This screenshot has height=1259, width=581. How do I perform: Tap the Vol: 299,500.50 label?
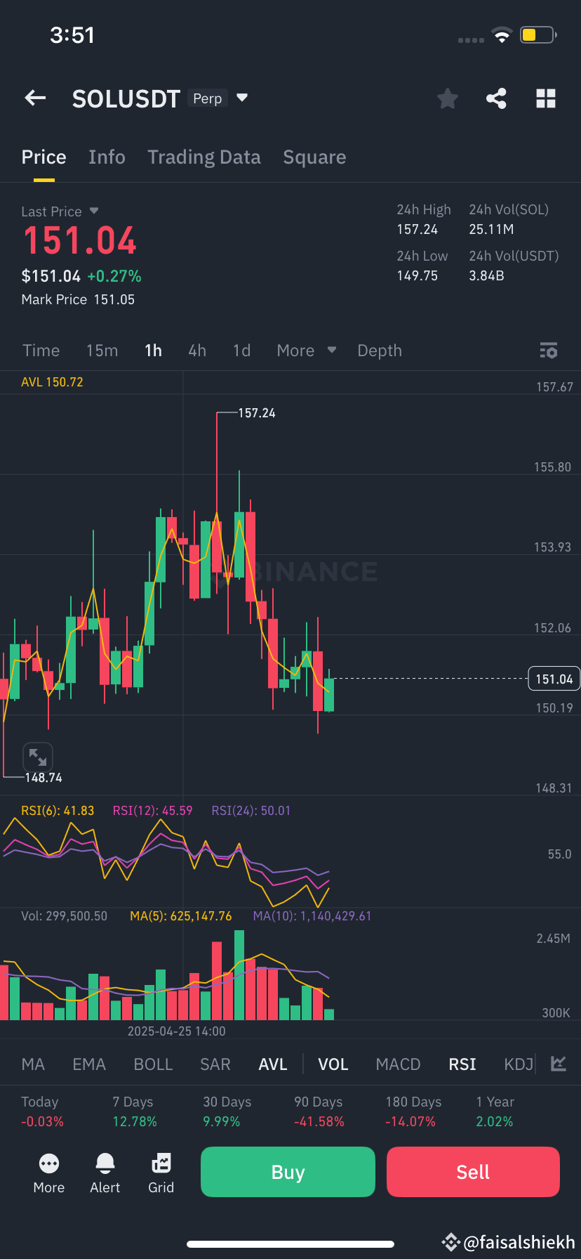point(65,916)
